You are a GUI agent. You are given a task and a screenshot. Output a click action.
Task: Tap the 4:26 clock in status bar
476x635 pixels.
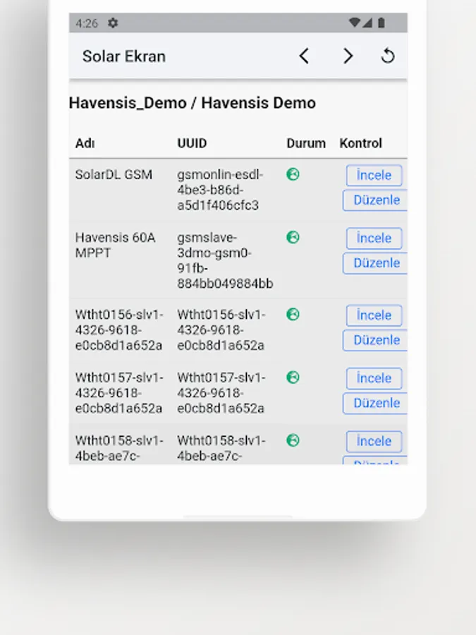click(x=87, y=23)
